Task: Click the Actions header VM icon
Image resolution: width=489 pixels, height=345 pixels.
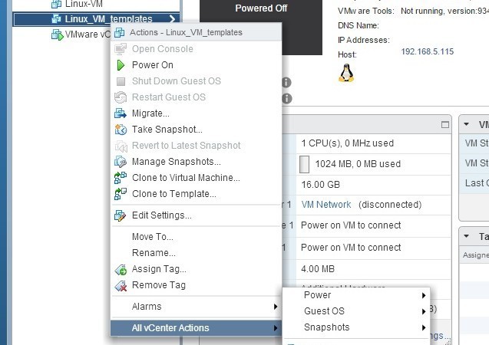Action: (x=120, y=32)
